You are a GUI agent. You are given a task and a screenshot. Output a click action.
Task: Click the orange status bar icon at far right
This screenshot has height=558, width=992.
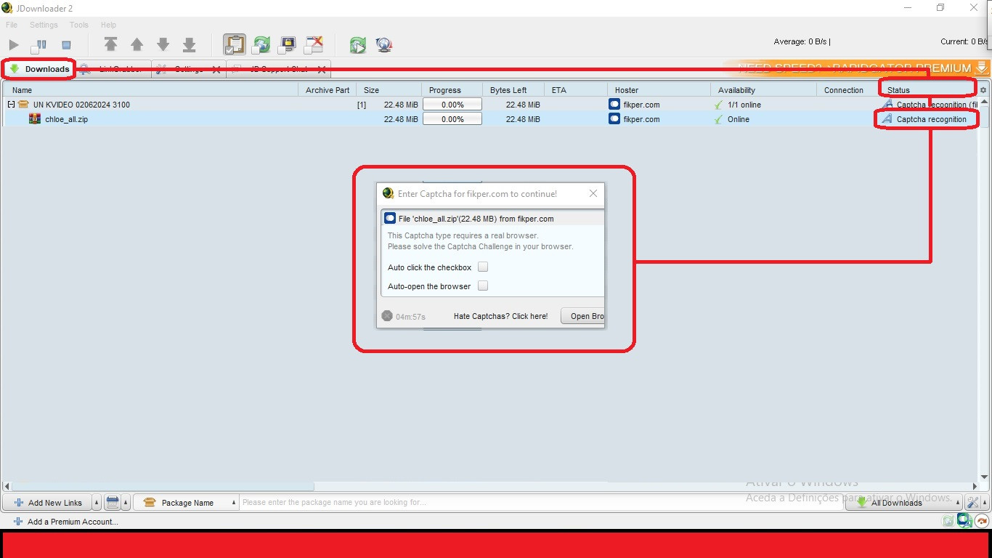point(983,521)
